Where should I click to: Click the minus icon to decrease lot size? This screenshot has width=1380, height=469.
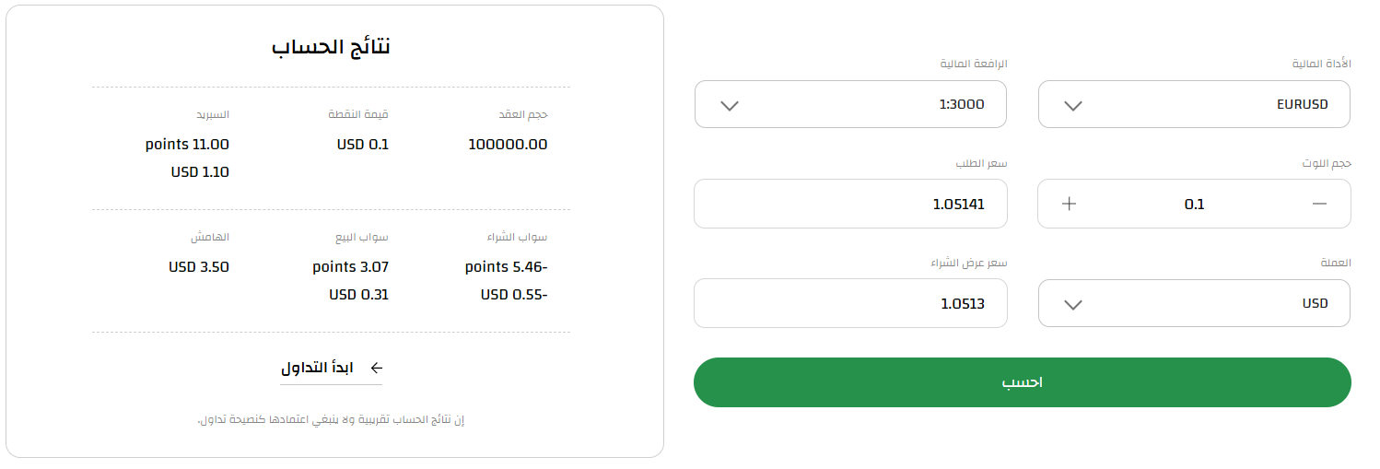pyautogui.click(x=1319, y=204)
